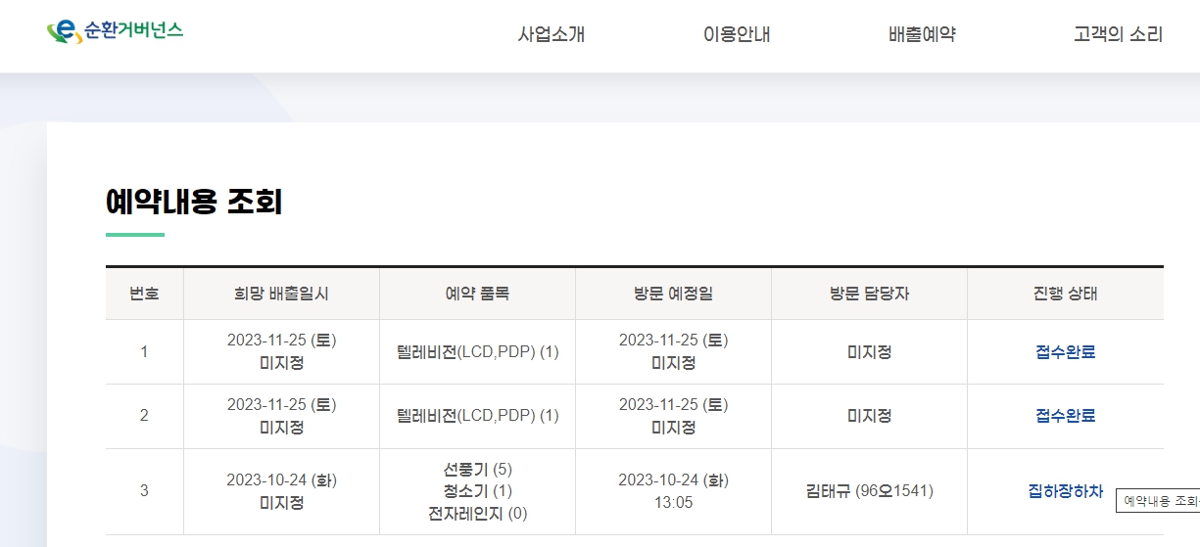Click the 13:05 visit time in row 3
Image resolution: width=1200 pixels, height=547 pixels.
(x=673, y=502)
